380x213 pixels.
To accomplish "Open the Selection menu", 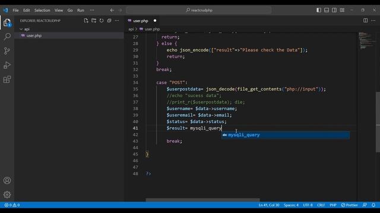I will [x=42, y=11].
